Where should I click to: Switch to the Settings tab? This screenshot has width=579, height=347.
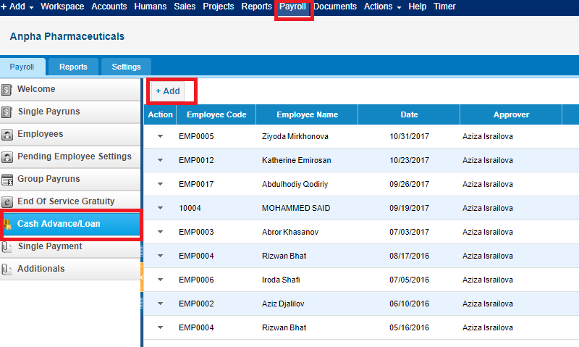(126, 67)
